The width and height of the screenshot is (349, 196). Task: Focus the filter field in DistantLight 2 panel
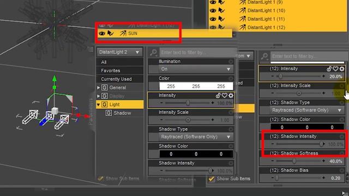tap(197, 52)
